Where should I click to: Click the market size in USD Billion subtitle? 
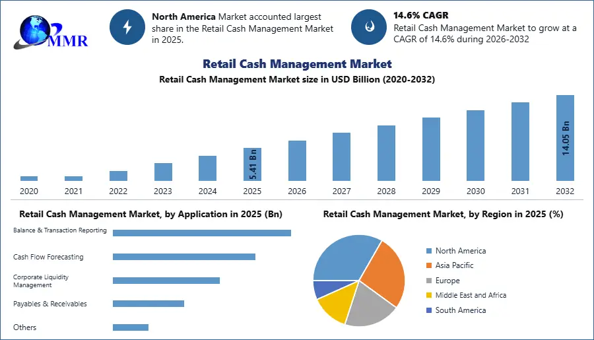[297, 80]
